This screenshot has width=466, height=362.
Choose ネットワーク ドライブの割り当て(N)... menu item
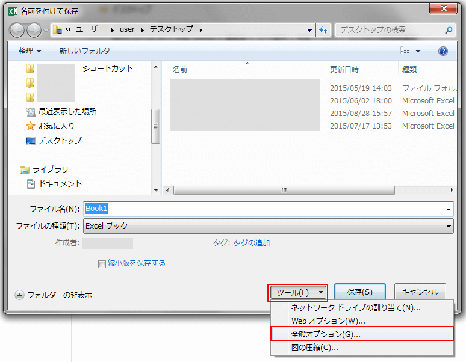[x=362, y=308]
